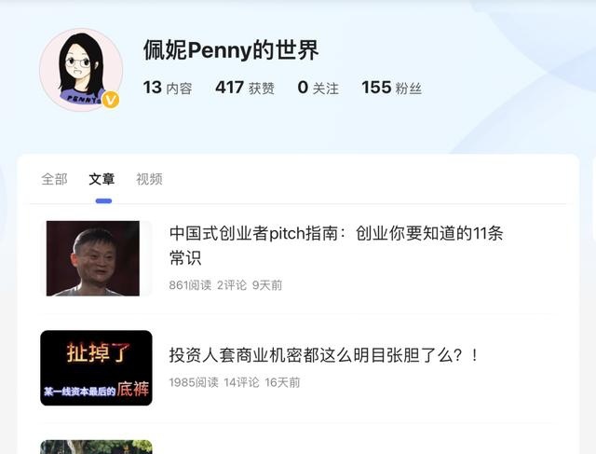Open the partially visible third article thumbnail

point(96,447)
